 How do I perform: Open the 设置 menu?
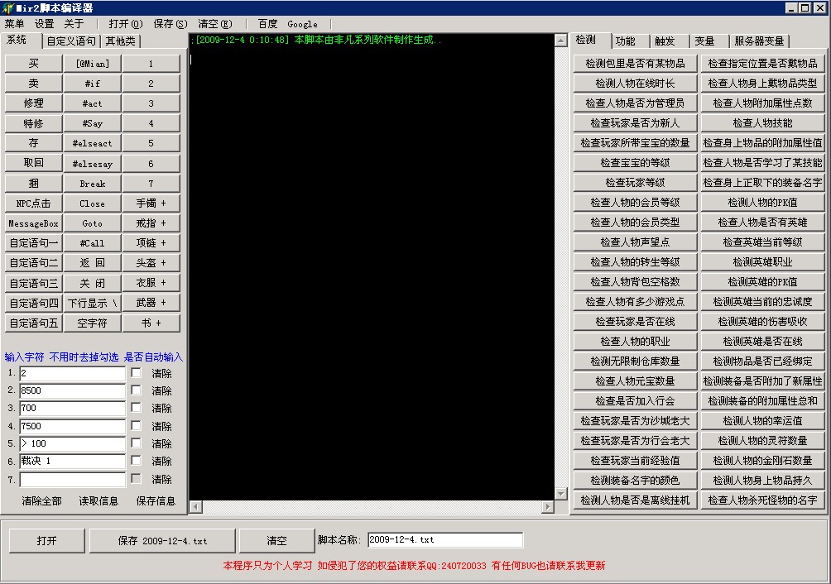(44, 24)
